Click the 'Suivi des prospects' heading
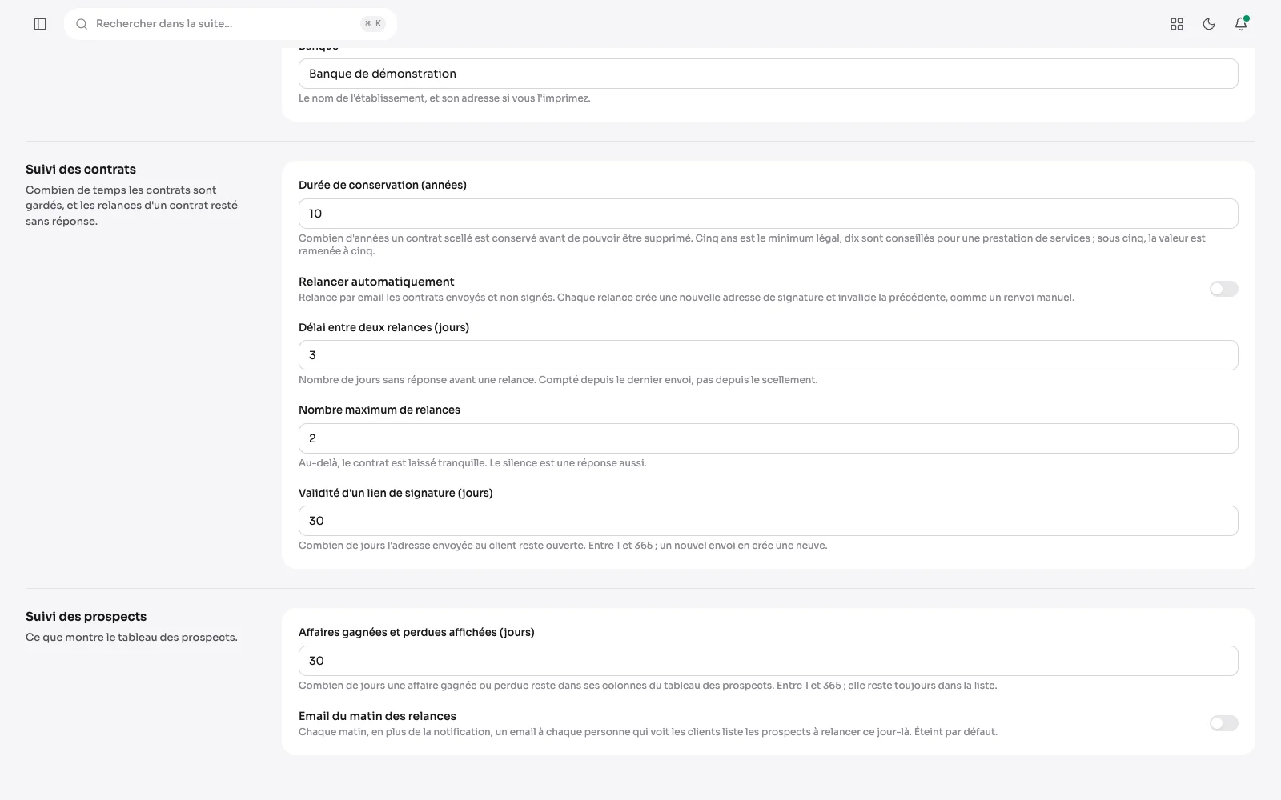 pos(86,617)
